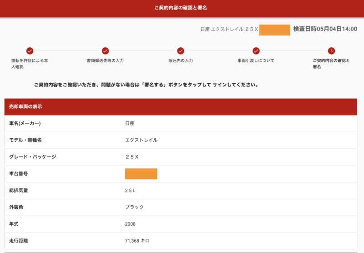Click the 車名(メーカー) row label
The image size is (364, 253).
(25, 123)
